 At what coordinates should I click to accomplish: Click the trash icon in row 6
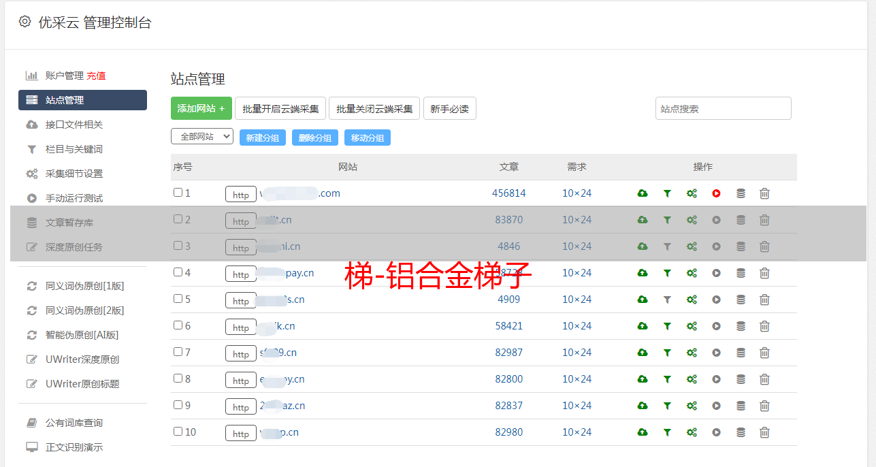pos(764,326)
